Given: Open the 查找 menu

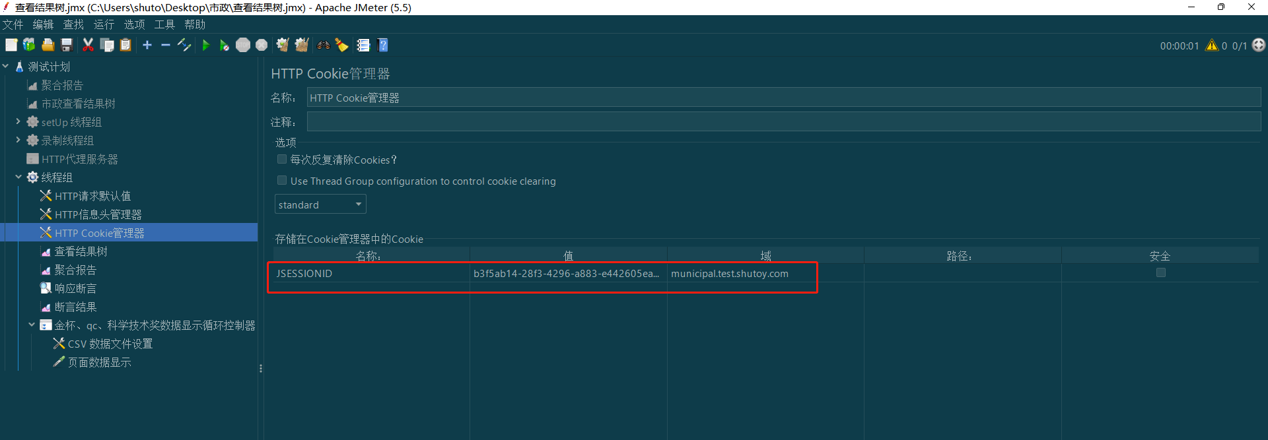Looking at the screenshot, I should point(73,24).
